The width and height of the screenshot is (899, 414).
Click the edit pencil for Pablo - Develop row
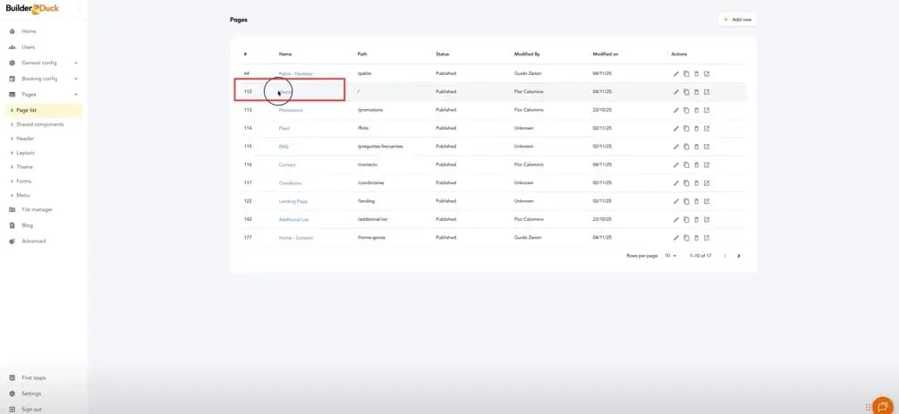click(x=676, y=73)
